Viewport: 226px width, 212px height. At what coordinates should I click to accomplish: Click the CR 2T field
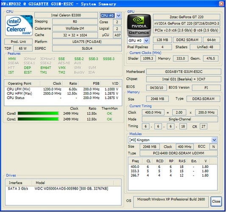pyautogui.click(x=204, y=126)
